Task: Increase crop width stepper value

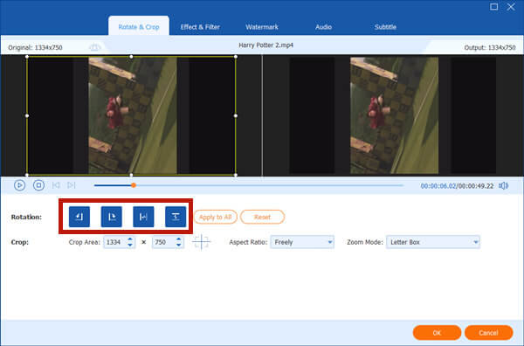Action: (x=130, y=239)
